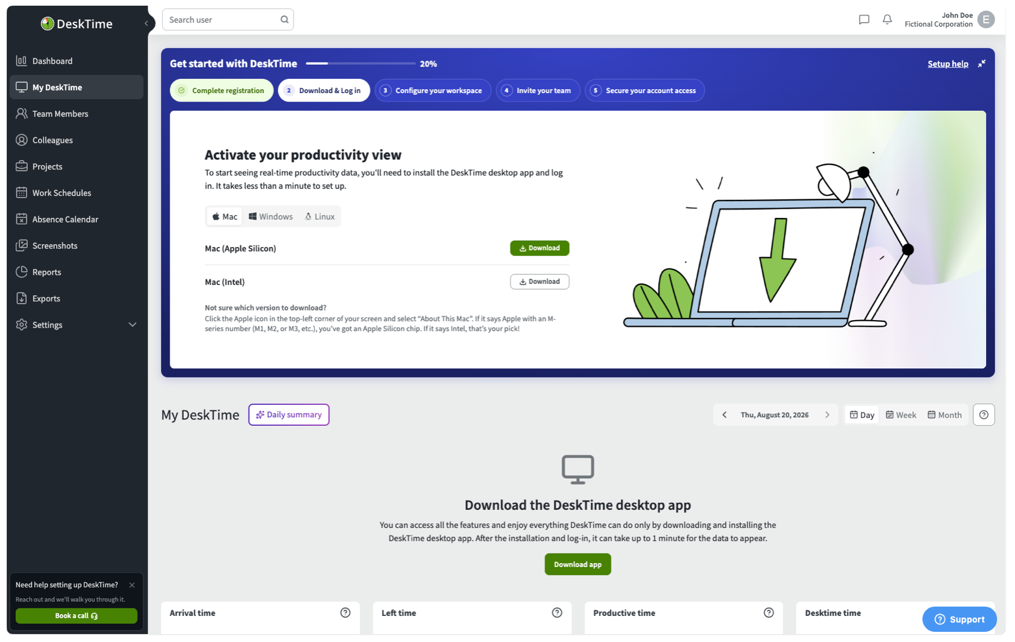Close the setup help prompt
Viewport: 1015px width, 642px height.
pos(132,585)
